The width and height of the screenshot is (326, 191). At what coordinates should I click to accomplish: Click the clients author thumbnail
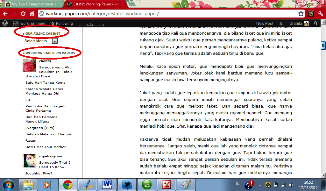pyautogui.click(x=29, y=65)
